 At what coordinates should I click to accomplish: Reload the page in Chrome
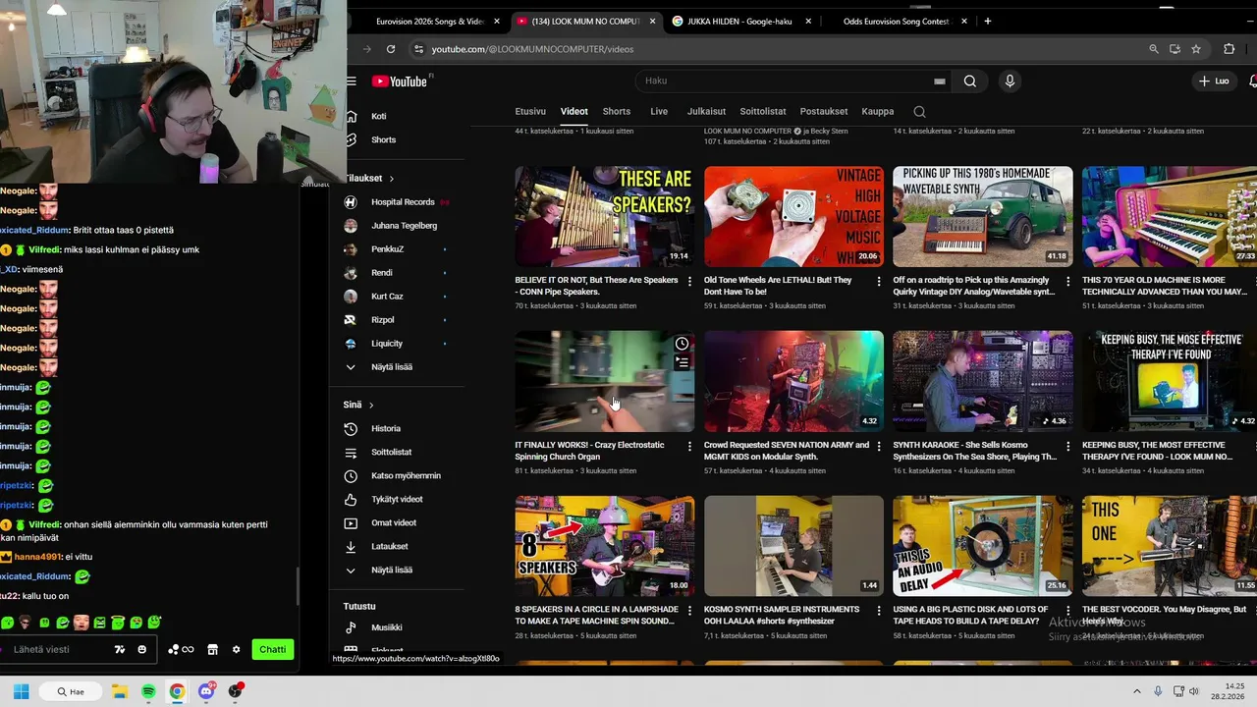pos(391,49)
